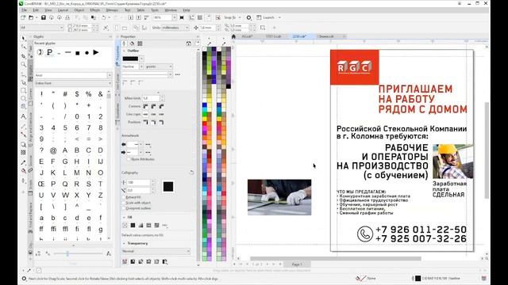
Task: Open the Text menu
Action: 127,10
